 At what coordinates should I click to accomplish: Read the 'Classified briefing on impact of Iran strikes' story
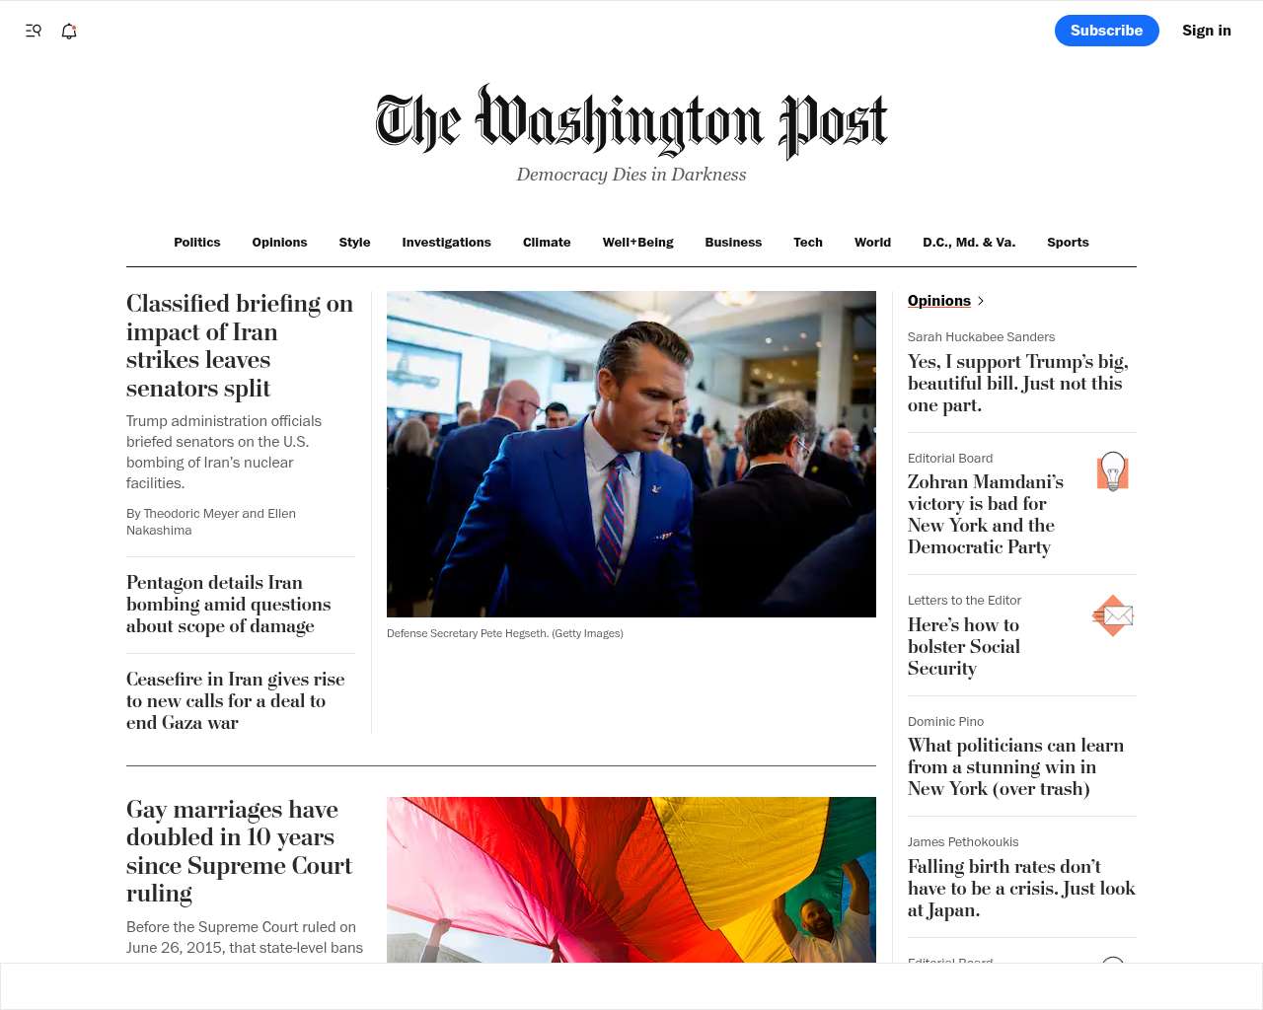tap(240, 345)
